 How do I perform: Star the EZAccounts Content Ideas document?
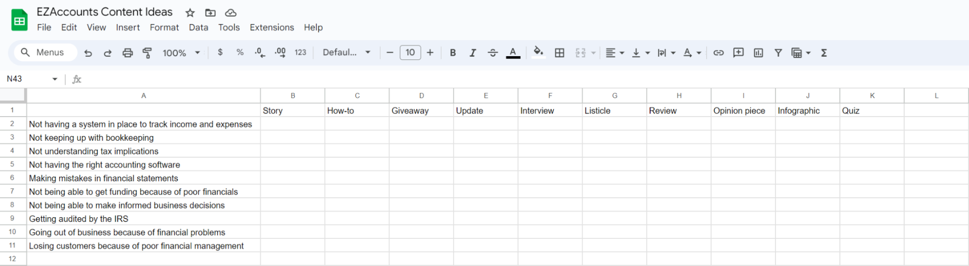coord(190,13)
